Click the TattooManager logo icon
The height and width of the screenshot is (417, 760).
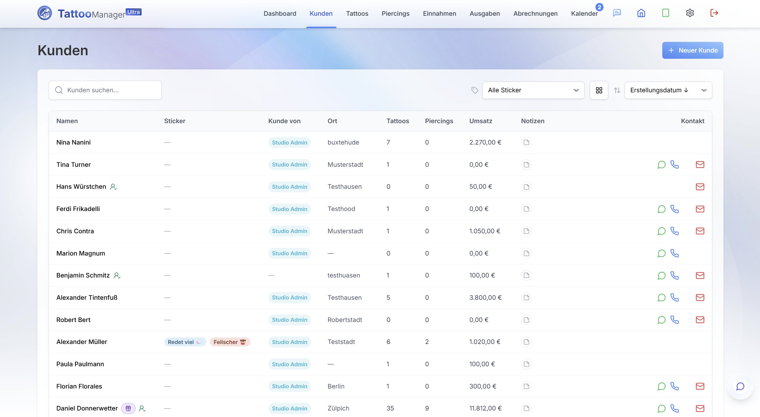[45, 13]
